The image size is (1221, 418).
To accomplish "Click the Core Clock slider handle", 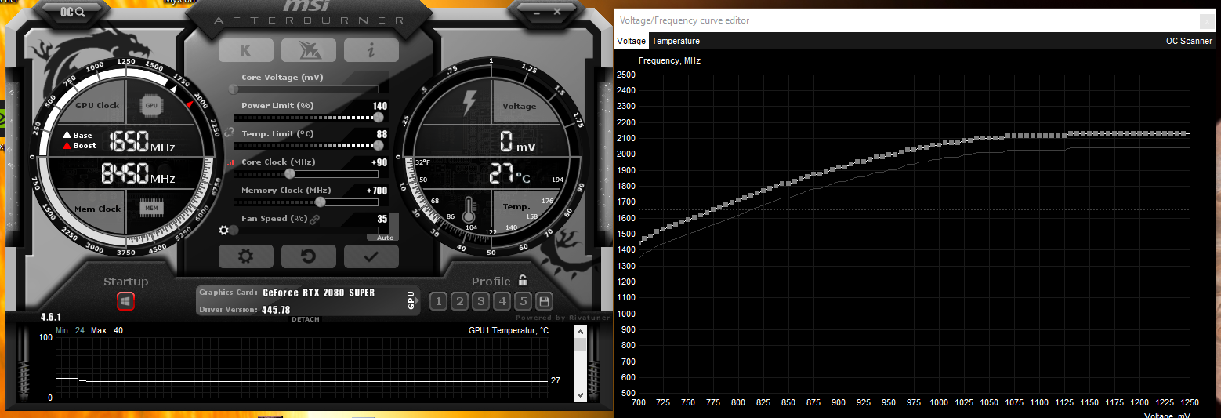I will click(x=289, y=173).
